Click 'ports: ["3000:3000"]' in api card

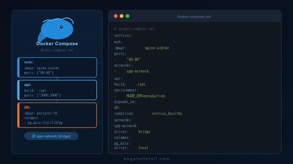tap(42, 95)
